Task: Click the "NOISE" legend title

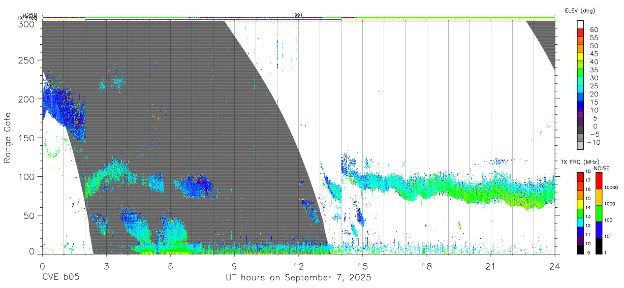Action: (x=602, y=168)
